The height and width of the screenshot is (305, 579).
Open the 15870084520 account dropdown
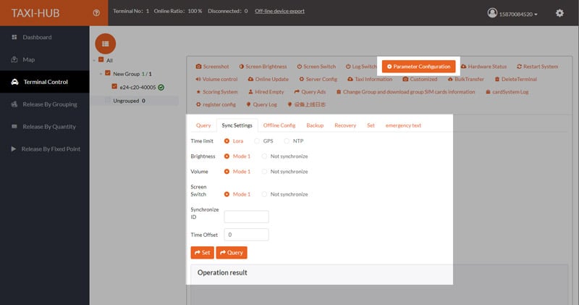518,14
